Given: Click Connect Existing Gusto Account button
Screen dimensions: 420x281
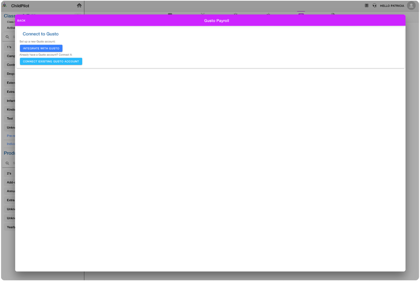Looking at the screenshot, I should [x=51, y=61].
